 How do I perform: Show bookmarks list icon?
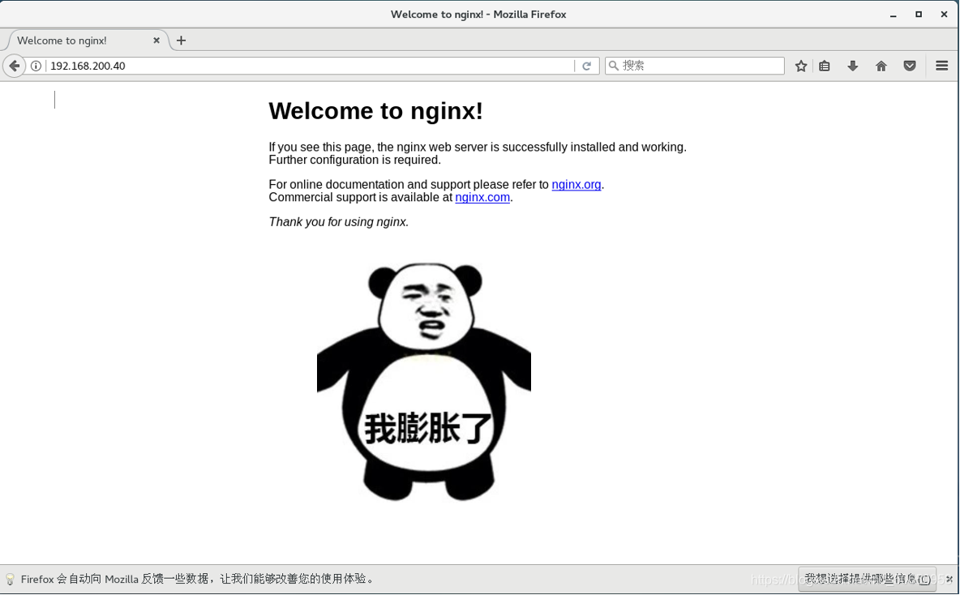[x=825, y=66]
